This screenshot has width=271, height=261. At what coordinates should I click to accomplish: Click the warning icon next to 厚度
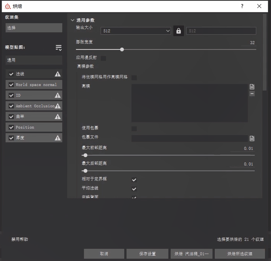[x=58, y=138]
